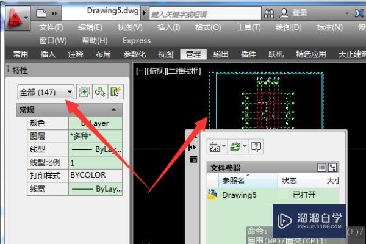Click the 颜色 ByLayer value field
This screenshot has height=244, width=366.
[x=95, y=123]
